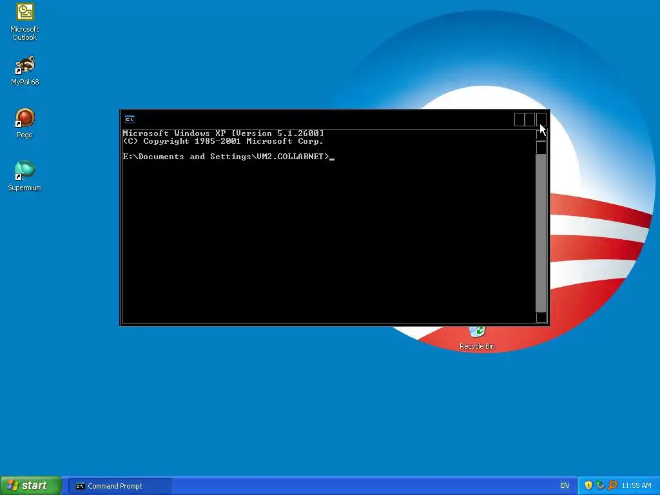Click the Safely Remove Hardware tray icon
Viewport: 660px width, 495px height.
tap(600, 485)
